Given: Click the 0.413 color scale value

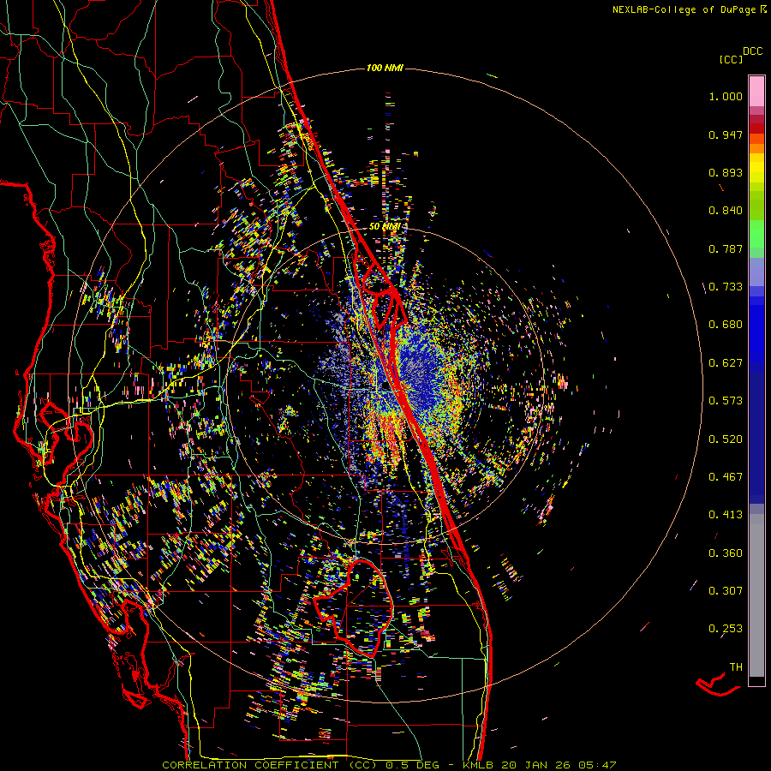Looking at the screenshot, I should pos(726,515).
